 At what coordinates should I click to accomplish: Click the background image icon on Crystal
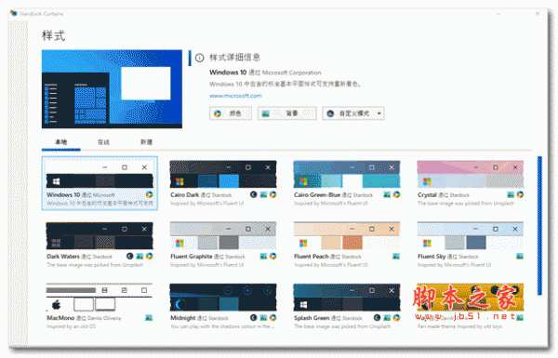[511, 194]
